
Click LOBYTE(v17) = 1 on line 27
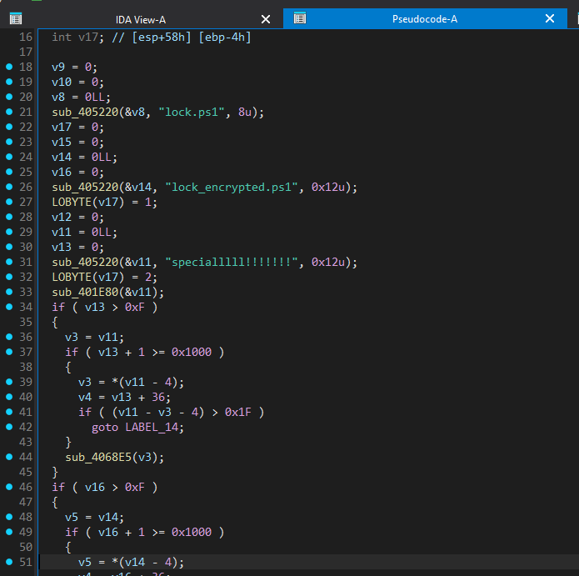click(x=104, y=202)
